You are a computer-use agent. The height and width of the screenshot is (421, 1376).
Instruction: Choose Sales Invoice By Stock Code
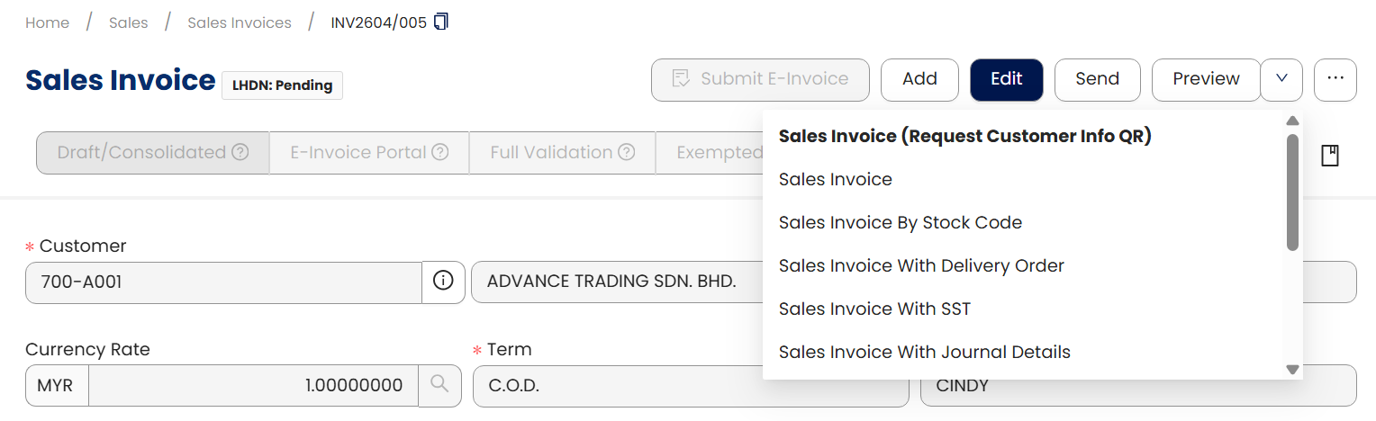(x=900, y=222)
